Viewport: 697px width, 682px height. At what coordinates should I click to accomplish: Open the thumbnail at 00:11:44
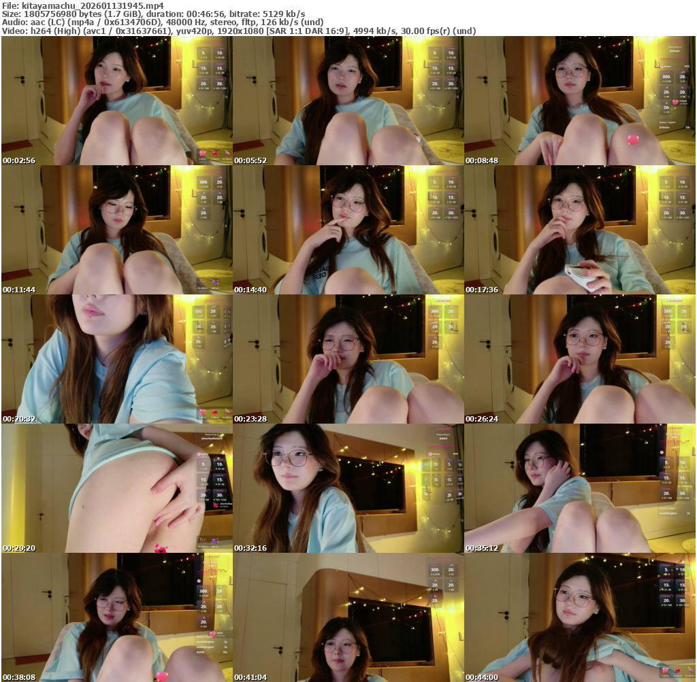pos(116,230)
